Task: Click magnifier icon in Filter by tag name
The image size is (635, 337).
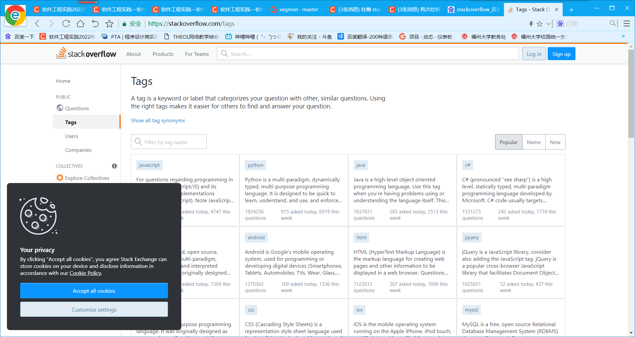Action: 138,142
